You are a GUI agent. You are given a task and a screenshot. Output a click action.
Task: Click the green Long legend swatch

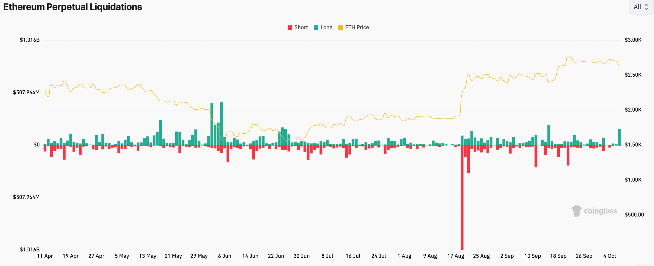316,28
